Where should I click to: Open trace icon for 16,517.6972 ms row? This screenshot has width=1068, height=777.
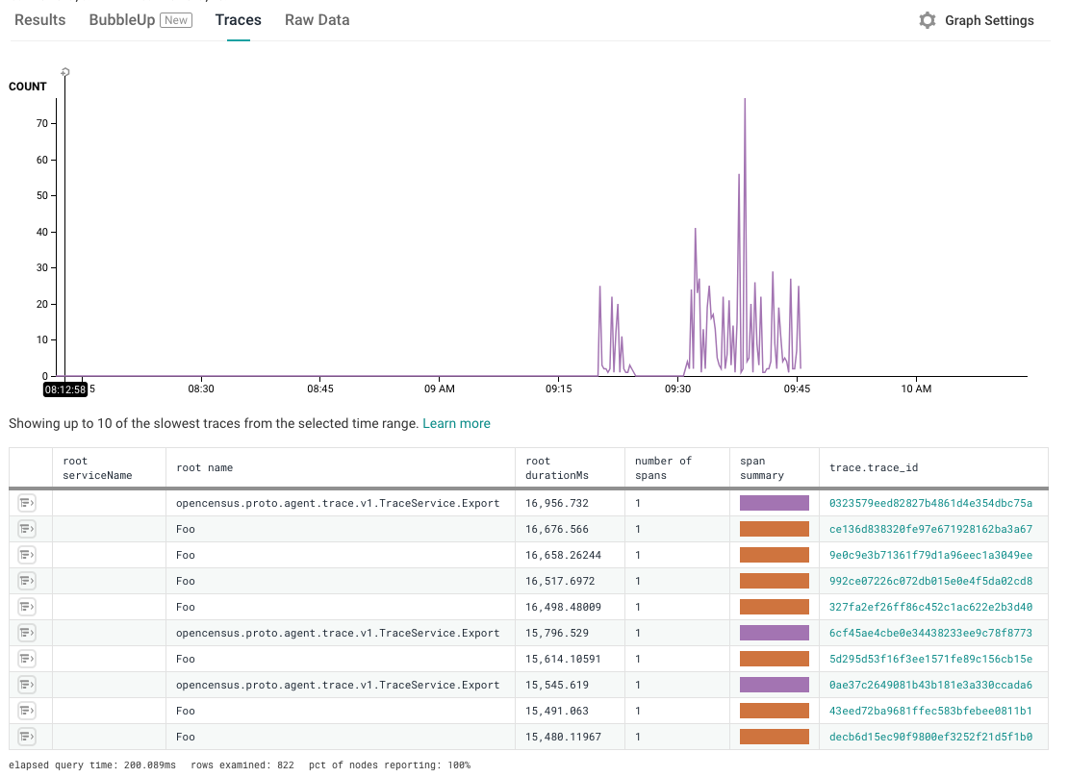[27, 581]
